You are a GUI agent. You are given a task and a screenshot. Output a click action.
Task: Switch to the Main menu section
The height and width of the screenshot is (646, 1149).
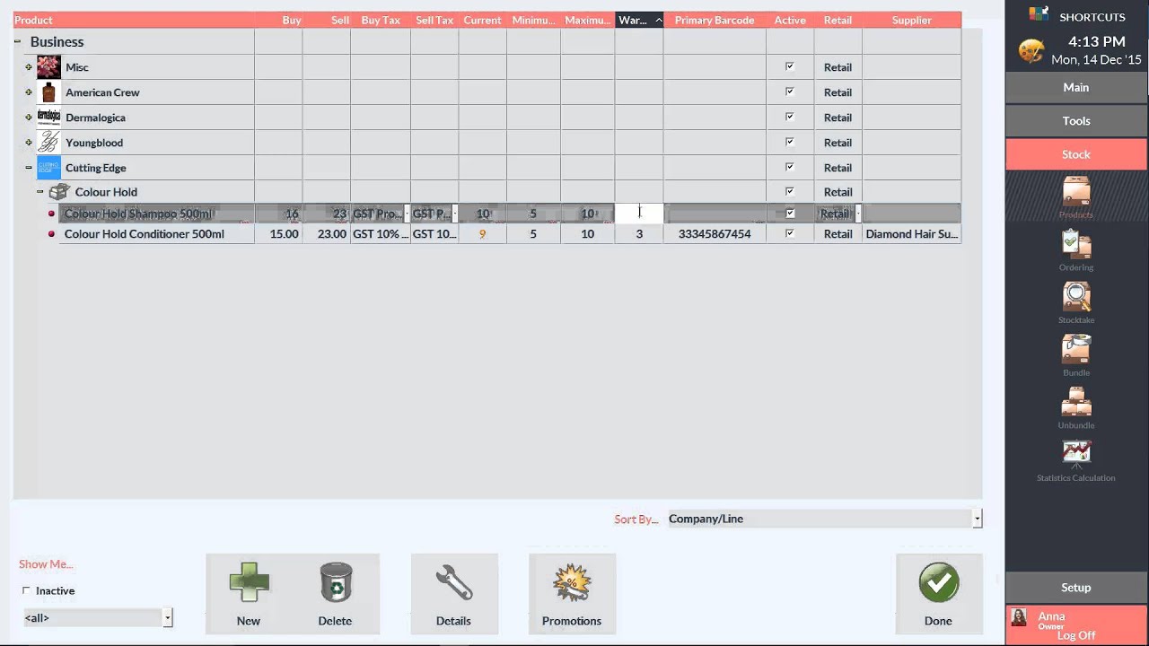[x=1076, y=87]
